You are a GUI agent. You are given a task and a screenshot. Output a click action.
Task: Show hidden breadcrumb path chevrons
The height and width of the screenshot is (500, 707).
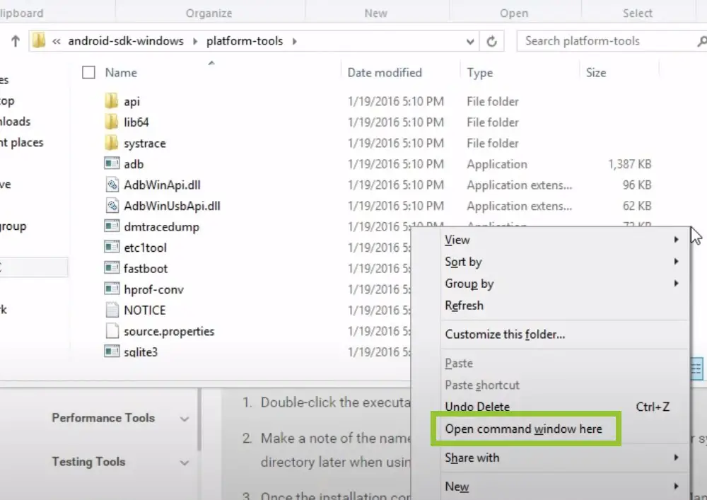pyautogui.click(x=57, y=42)
